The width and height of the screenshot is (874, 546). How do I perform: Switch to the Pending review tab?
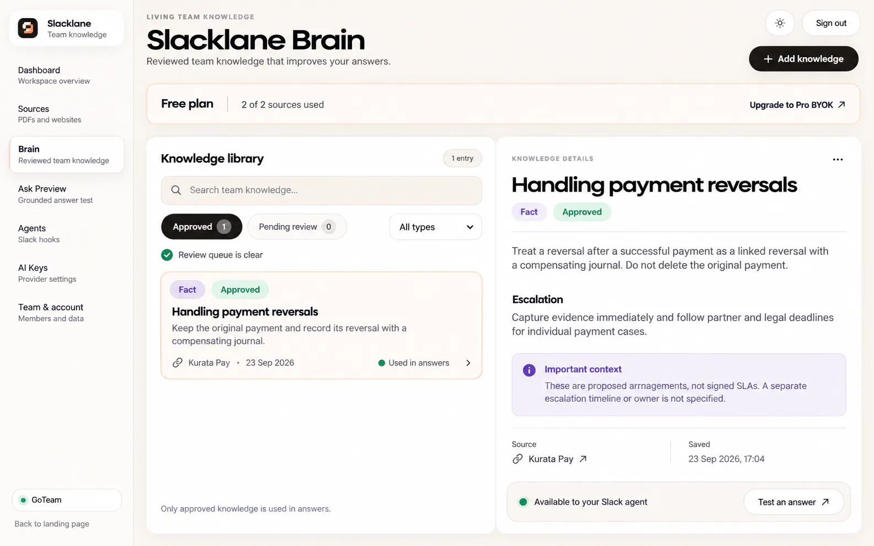pyautogui.click(x=297, y=227)
